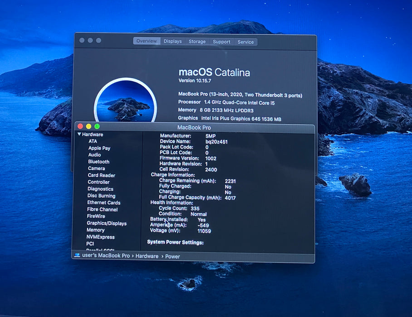Click Manufacturer value SMP

tap(211, 136)
